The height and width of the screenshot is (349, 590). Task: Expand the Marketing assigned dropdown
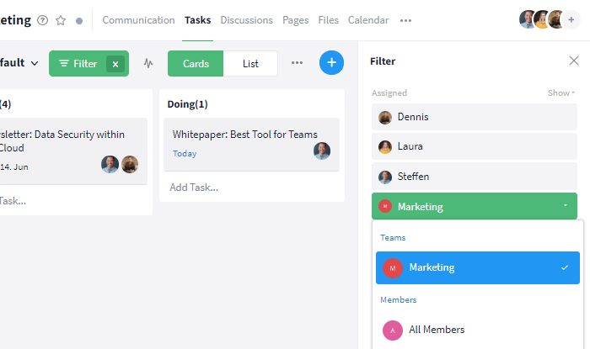[565, 206]
